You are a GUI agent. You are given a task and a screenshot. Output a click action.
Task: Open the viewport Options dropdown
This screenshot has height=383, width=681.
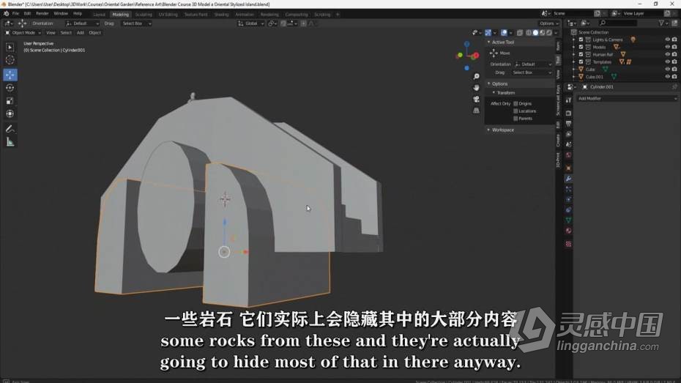pyautogui.click(x=548, y=23)
